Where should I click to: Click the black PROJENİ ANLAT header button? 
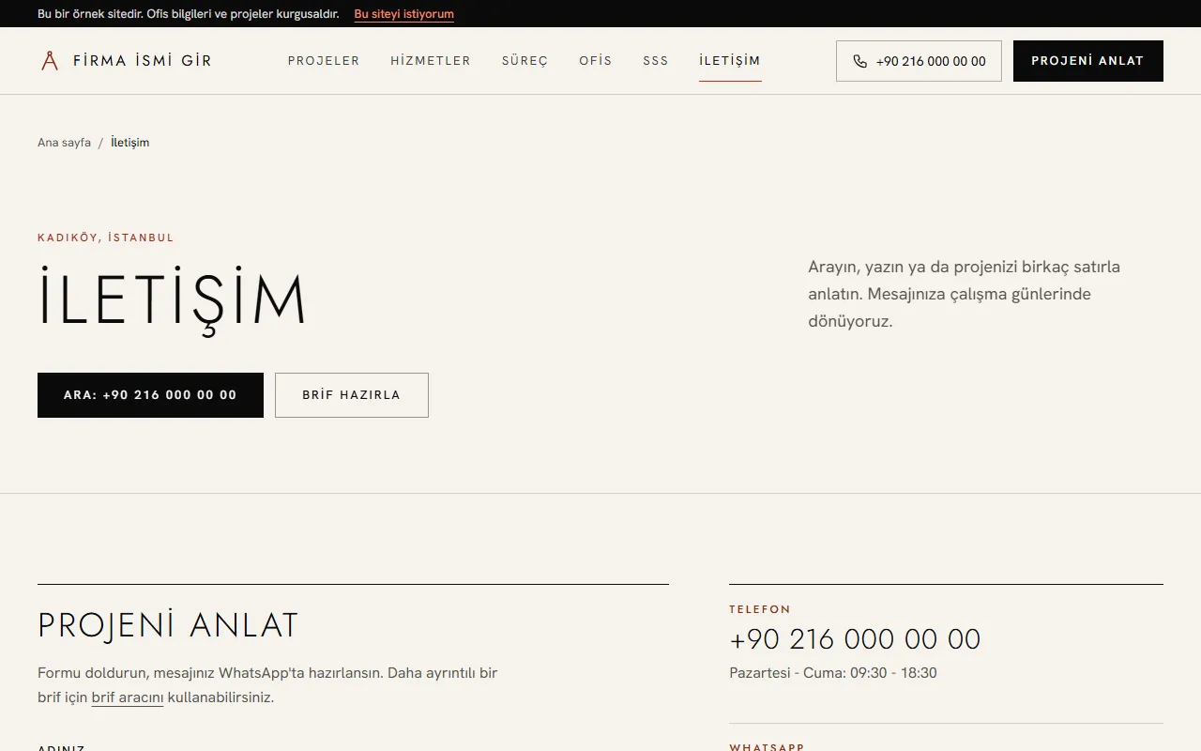(x=1088, y=61)
